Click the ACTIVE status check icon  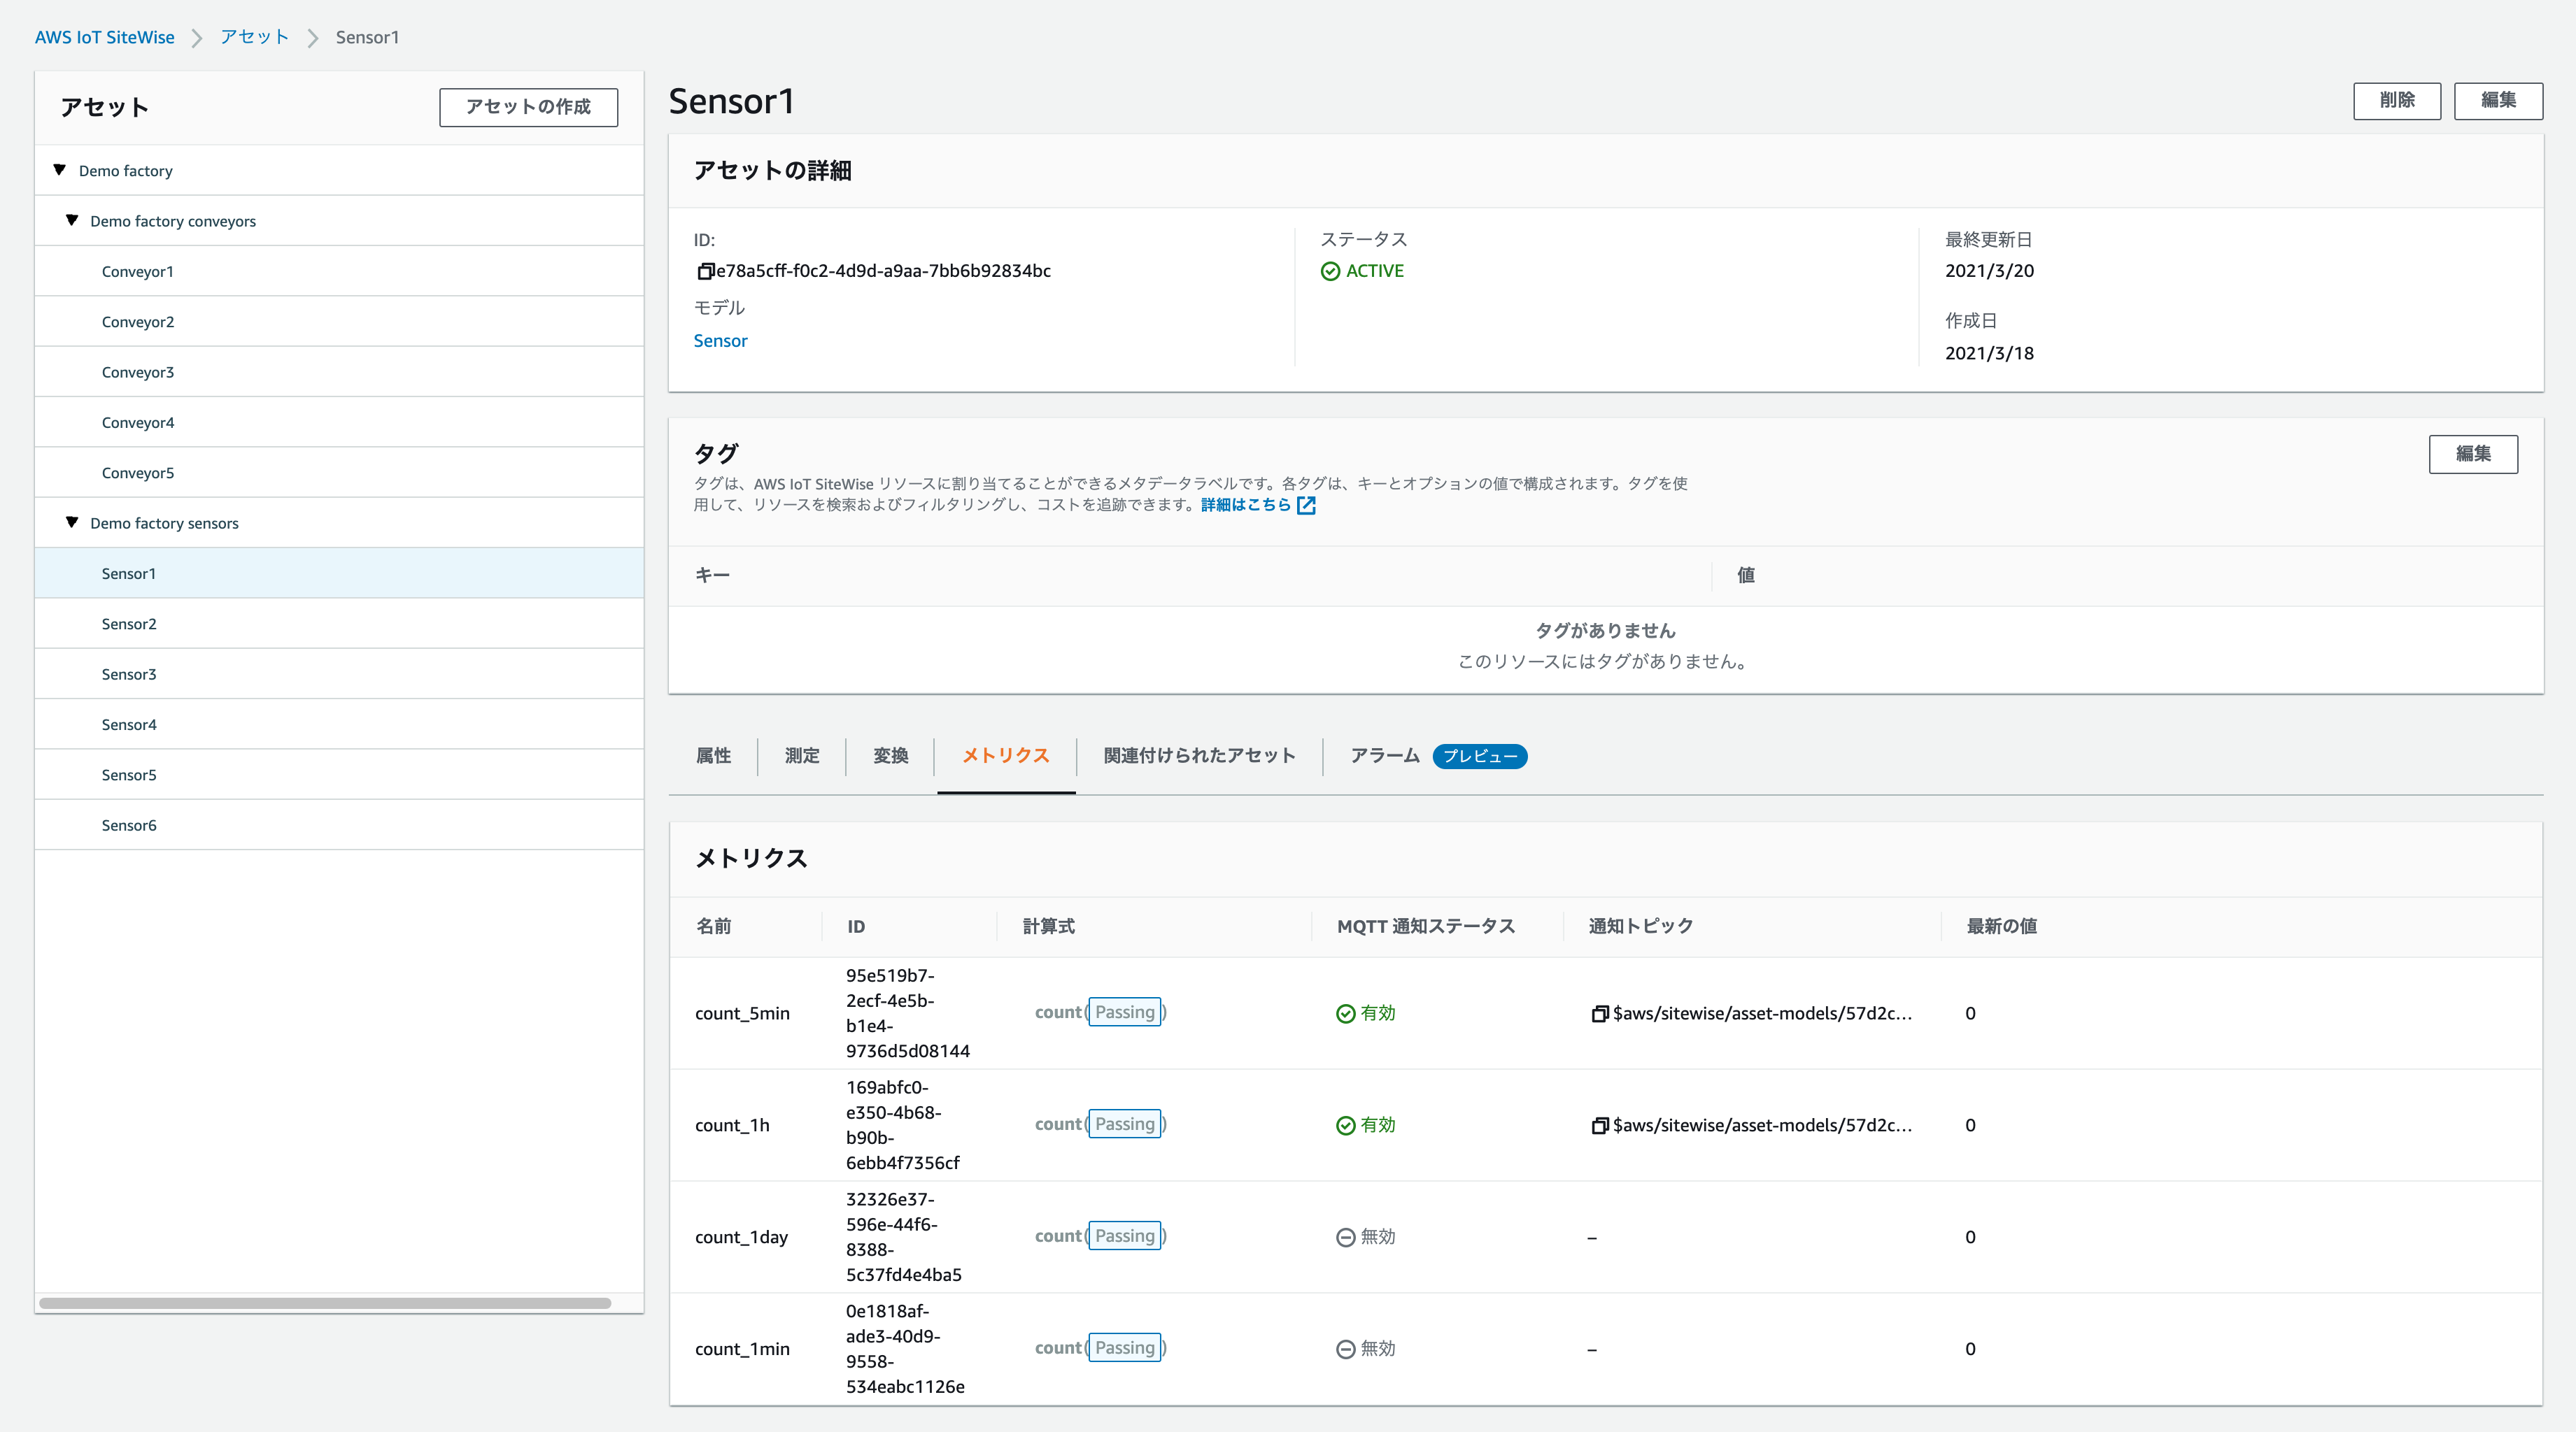point(1330,272)
